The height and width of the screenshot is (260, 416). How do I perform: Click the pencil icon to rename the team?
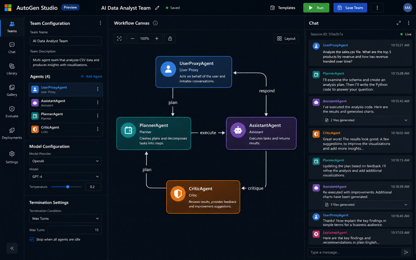point(157,8)
